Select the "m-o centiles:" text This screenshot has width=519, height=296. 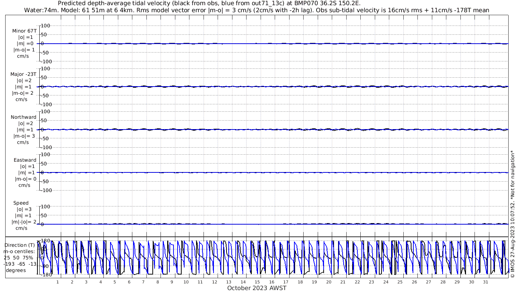19,252
